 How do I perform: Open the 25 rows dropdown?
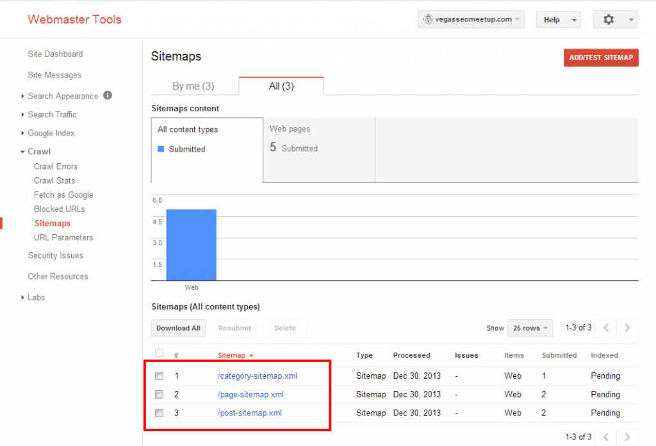[530, 328]
